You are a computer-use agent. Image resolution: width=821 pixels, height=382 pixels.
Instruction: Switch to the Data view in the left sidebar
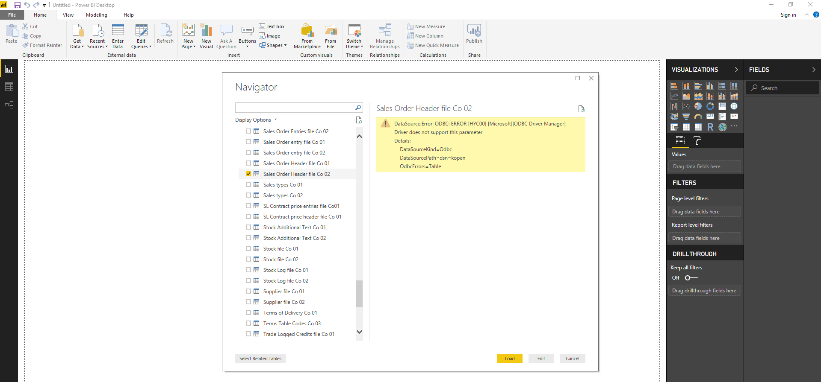point(9,87)
